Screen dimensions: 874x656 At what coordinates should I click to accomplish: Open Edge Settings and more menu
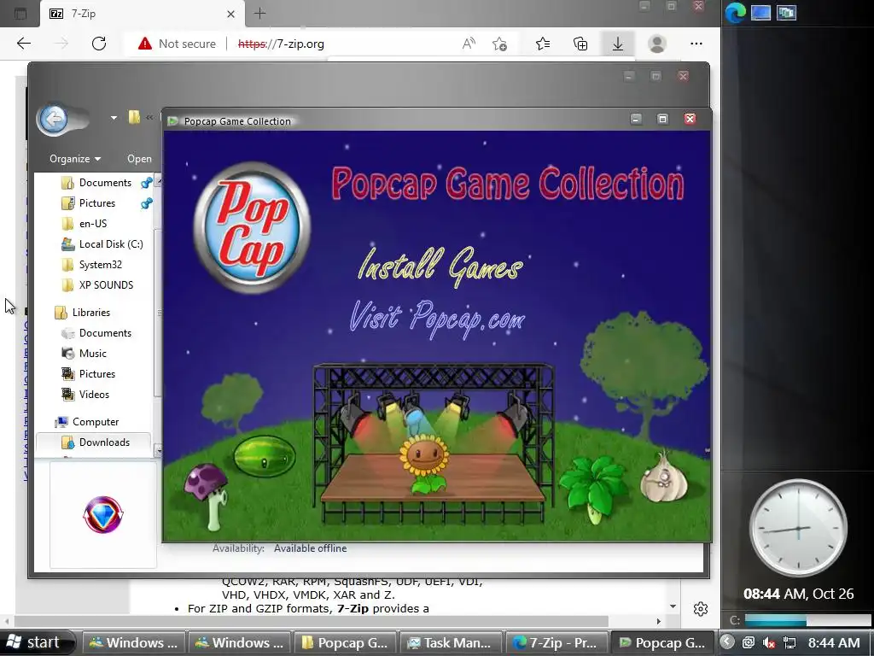pos(696,44)
